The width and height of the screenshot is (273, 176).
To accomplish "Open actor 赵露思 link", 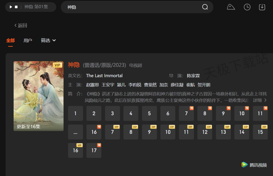I will click(x=92, y=85).
